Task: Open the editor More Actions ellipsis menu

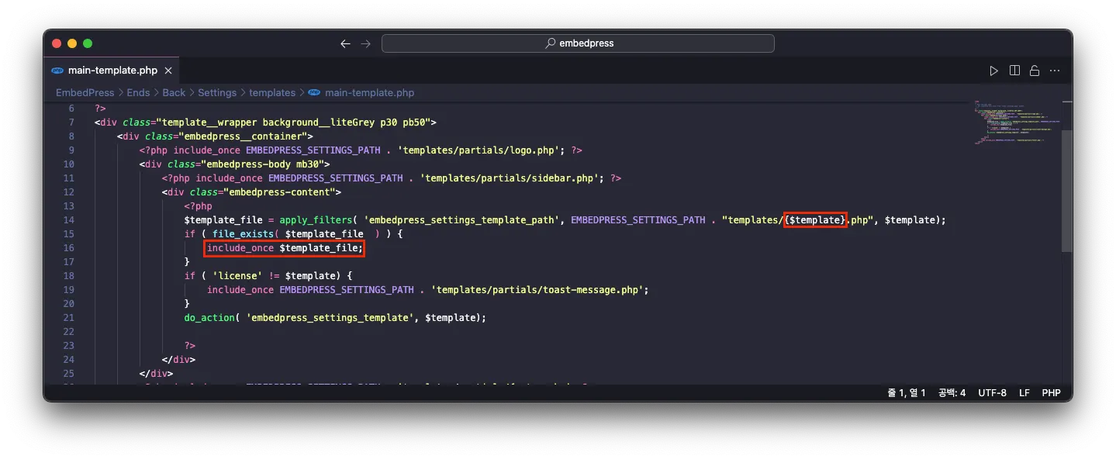Action: 1055,71
